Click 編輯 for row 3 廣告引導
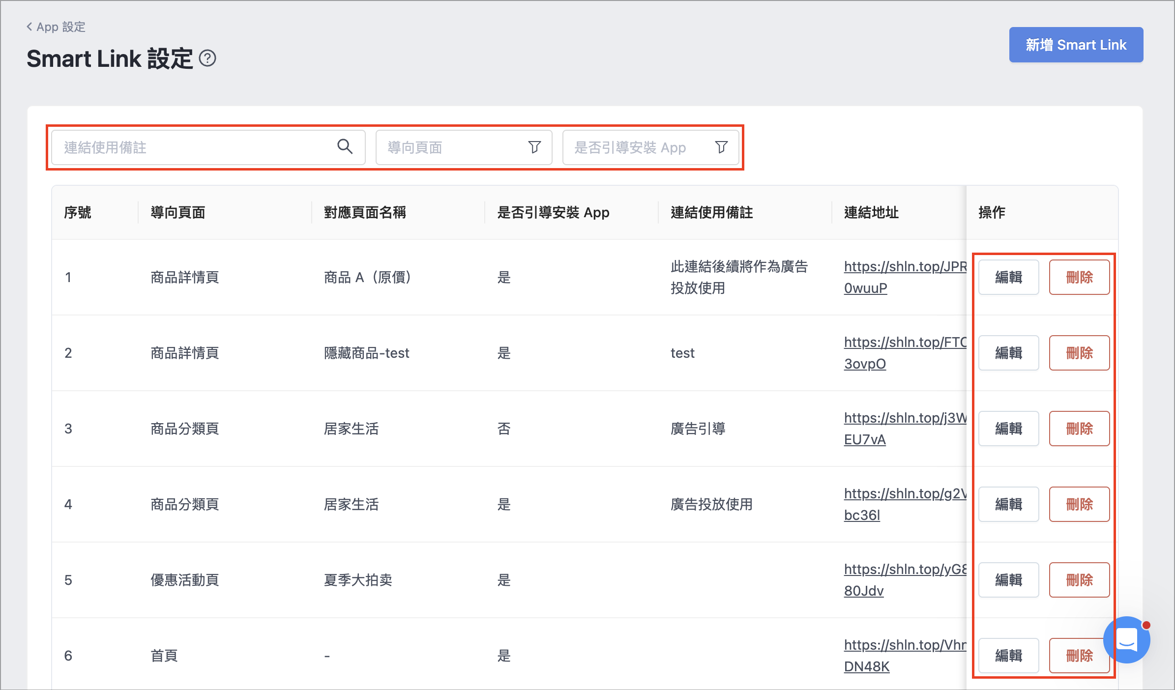 (1008, 429)
